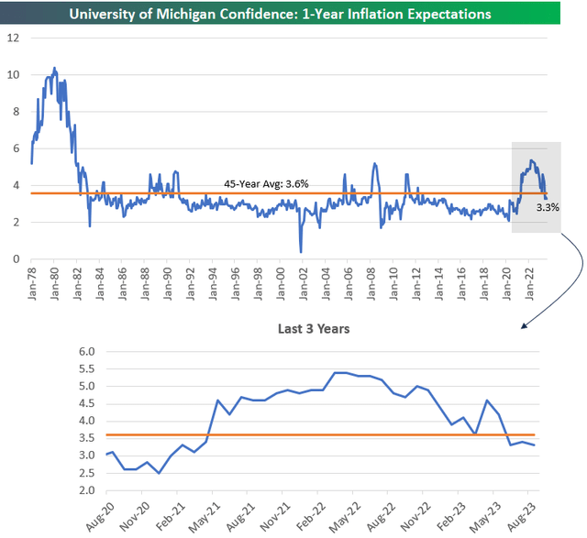Click the Aug-22 axis label
This screenshot has height=538, width=587.
click(x=382, y=517)
